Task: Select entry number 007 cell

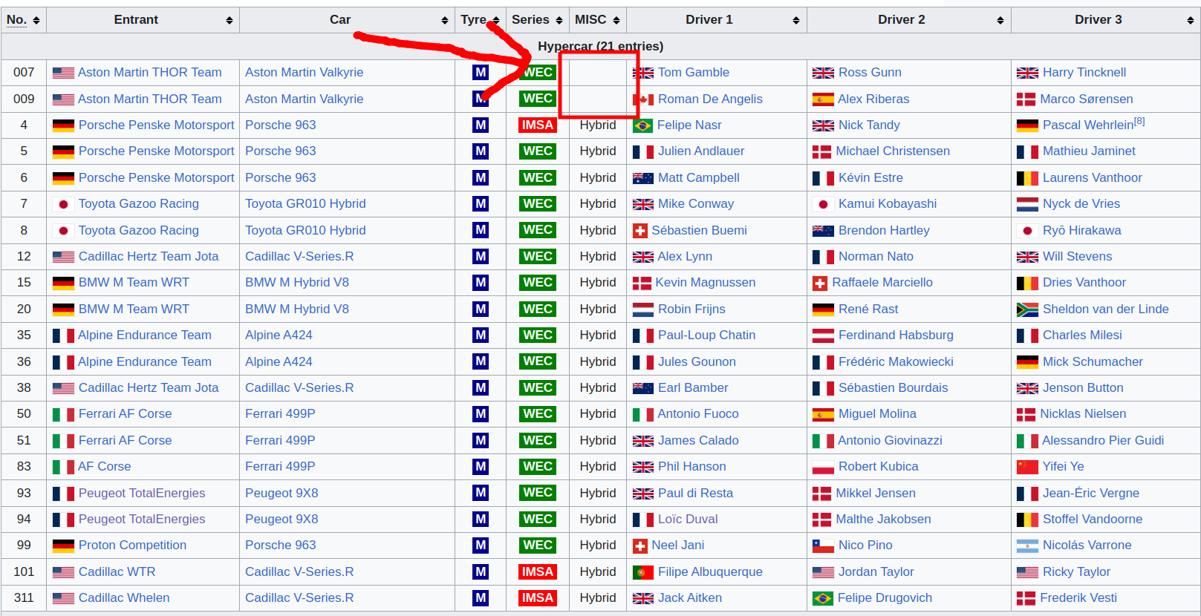Action: [24, 73]
